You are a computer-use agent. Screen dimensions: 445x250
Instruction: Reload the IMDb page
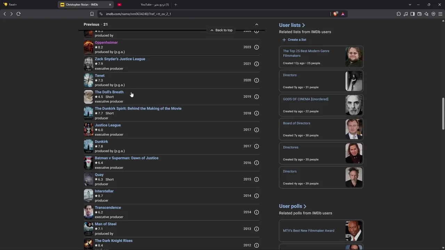pos(18,14)
